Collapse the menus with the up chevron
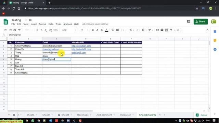Viewport: 219px width, 123px height. pyautogui.click(x=207, y=30)
